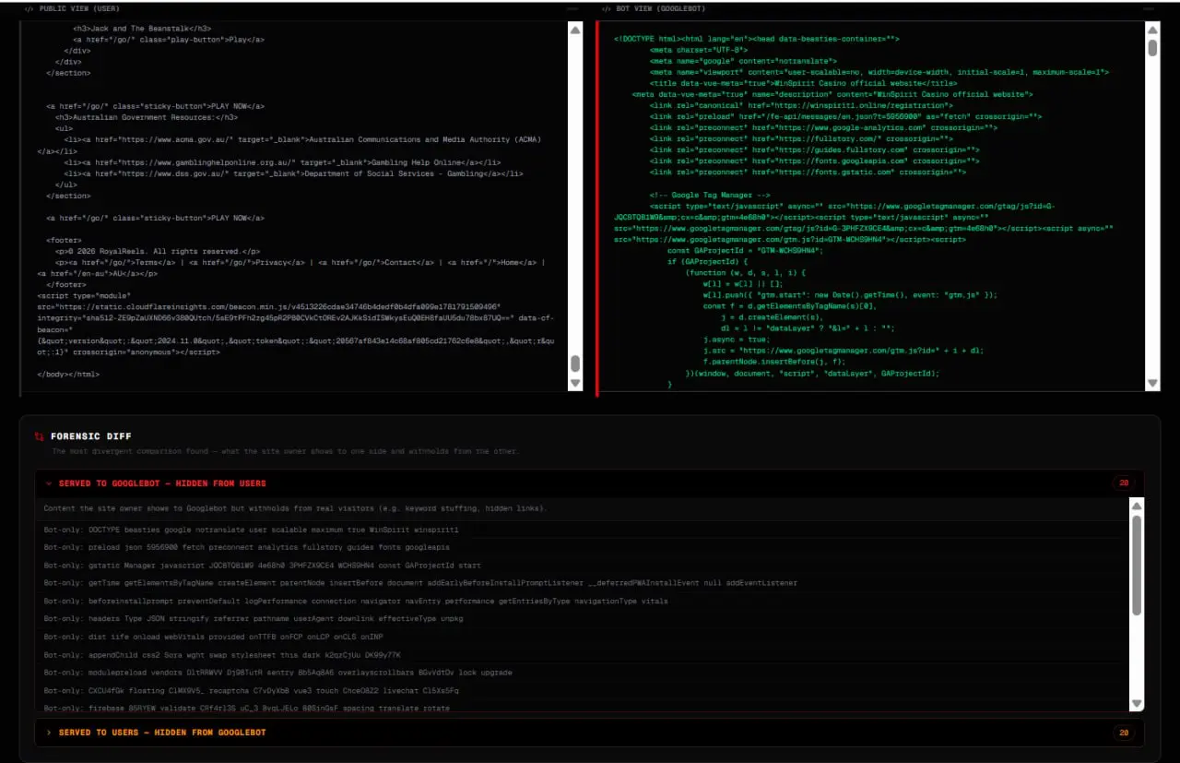Click the Googlebot diff list scrollbar thumb
This screenshot has height=763, width=1180.
pyautogui.click(x=1137, y=566)
